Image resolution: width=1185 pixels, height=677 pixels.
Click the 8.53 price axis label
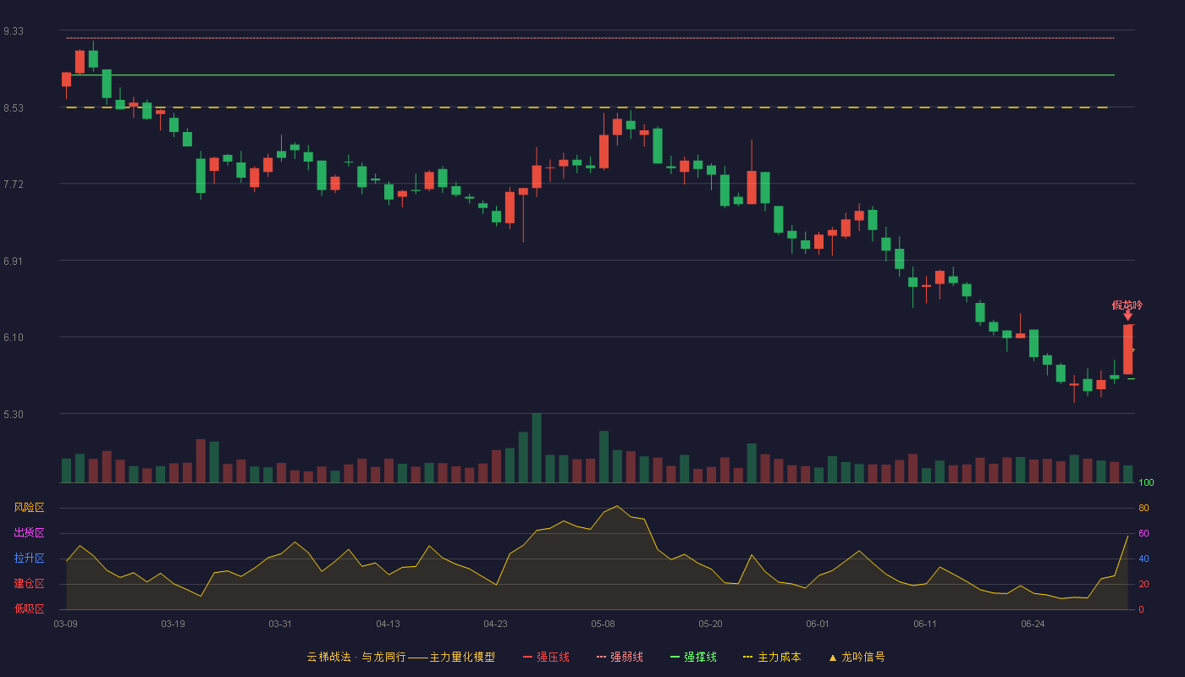(14, 108)
